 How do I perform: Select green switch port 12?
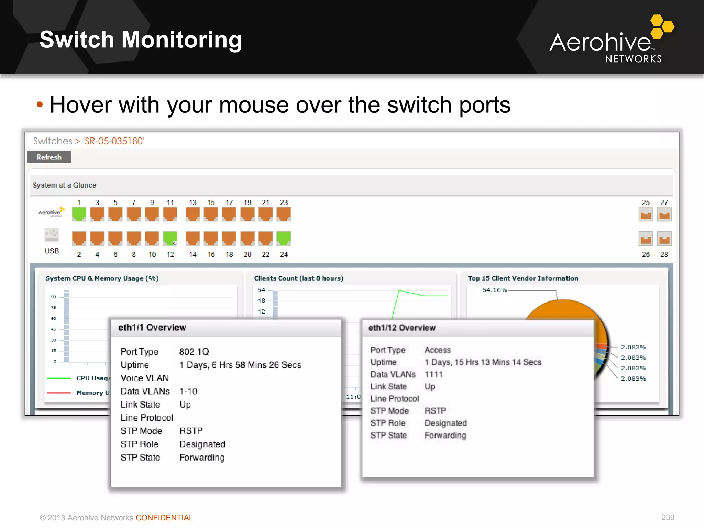170,238
